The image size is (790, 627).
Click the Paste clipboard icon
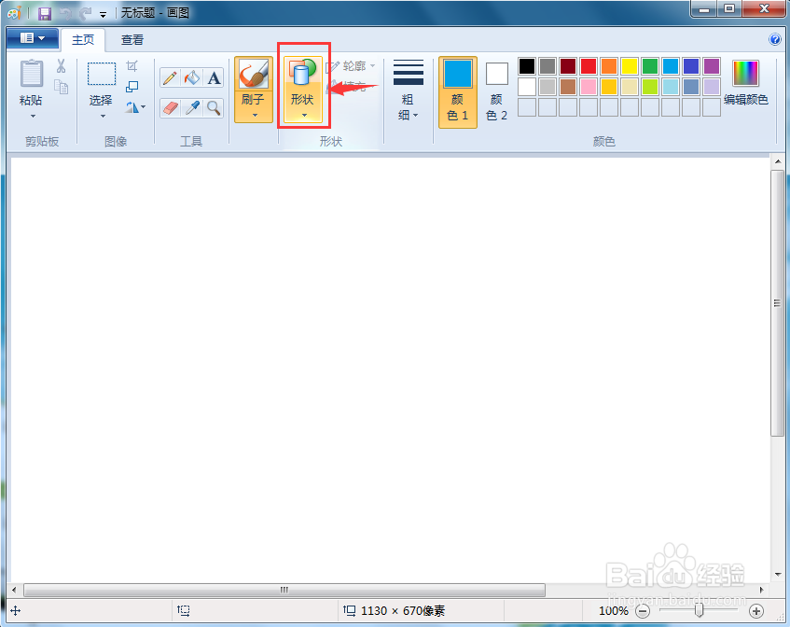pyautogui.click(x=31, y=74)
